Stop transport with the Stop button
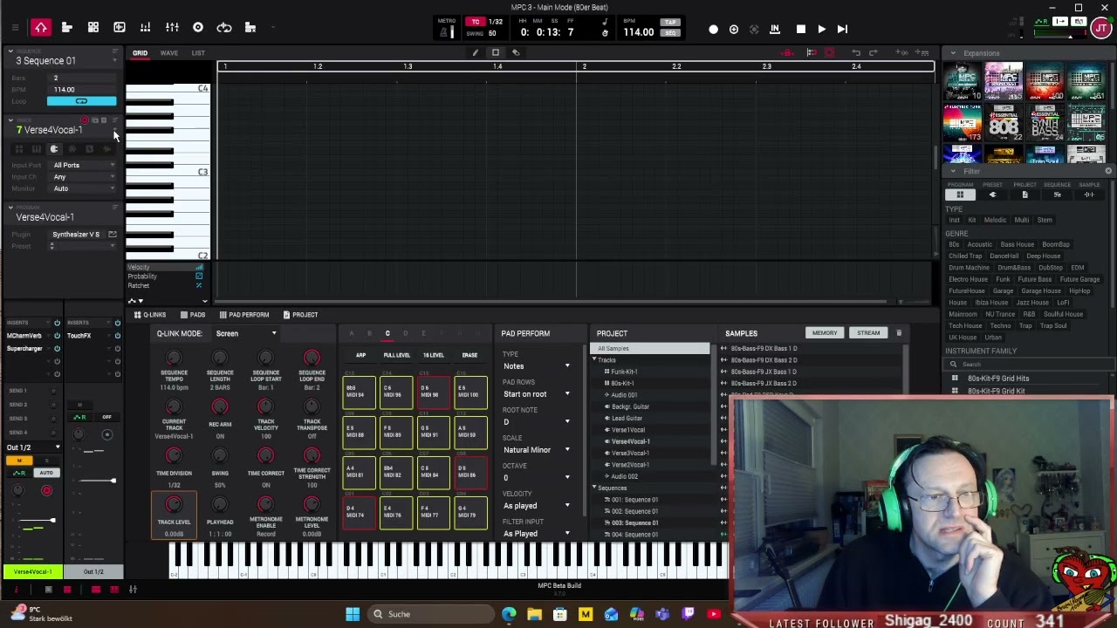The height and width of the screenshot is (628, 1117). click(x=800, y=30)
